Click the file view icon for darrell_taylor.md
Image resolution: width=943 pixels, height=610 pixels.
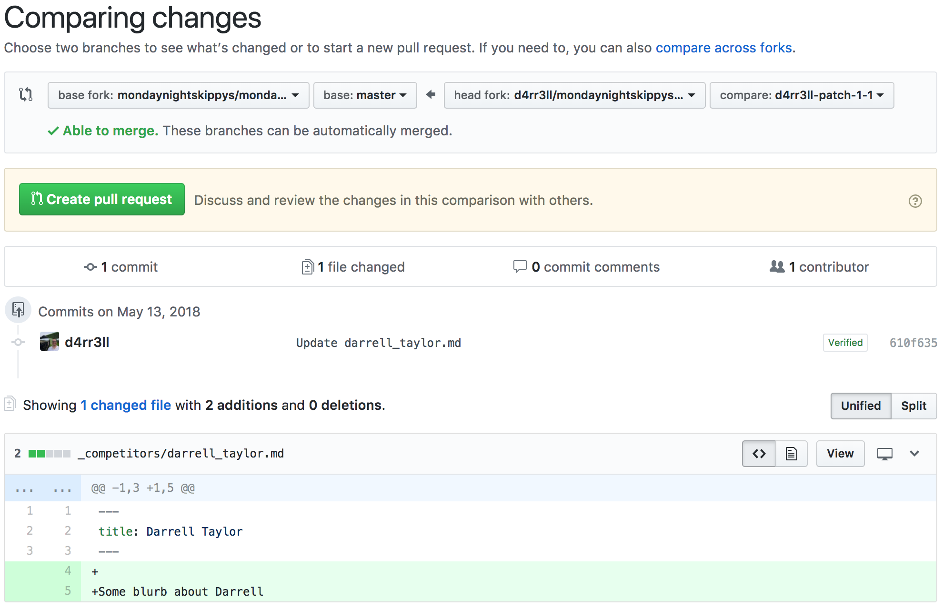tap(791, 454)
